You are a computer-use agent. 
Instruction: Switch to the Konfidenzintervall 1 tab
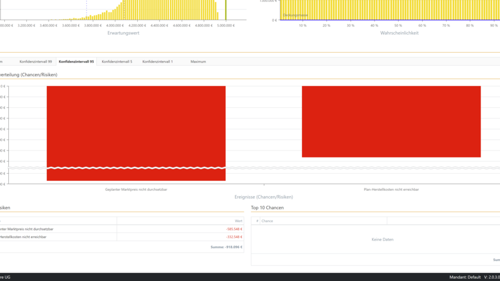[157, 61]
